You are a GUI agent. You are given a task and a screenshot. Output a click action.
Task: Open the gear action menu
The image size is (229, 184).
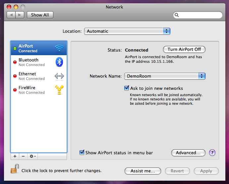32,156
